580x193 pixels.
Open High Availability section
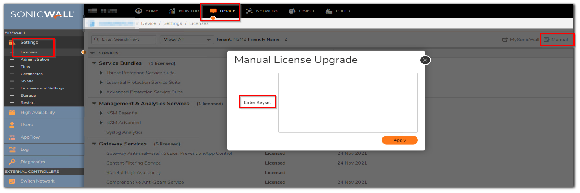point(44,113)
